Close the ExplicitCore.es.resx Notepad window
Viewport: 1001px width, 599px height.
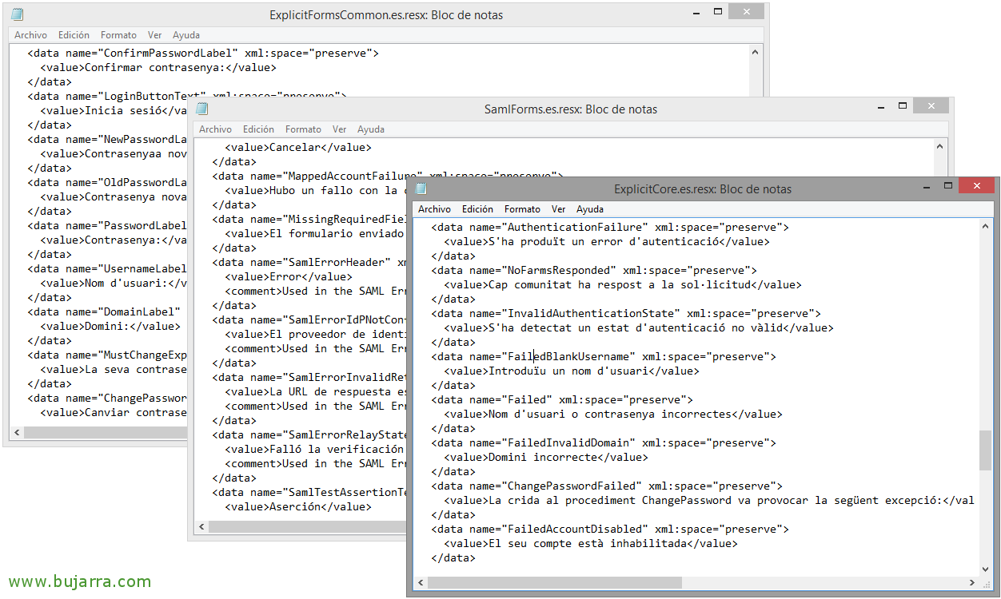(x=976, y=186)
